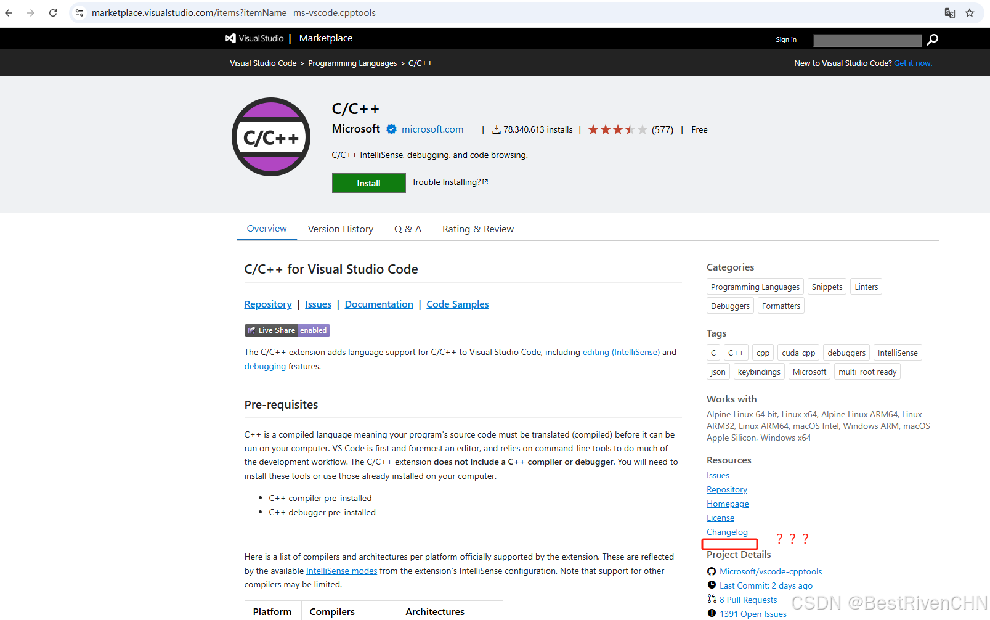Click the Microsoft tag
Screen dimensions: 990x620
809,372
